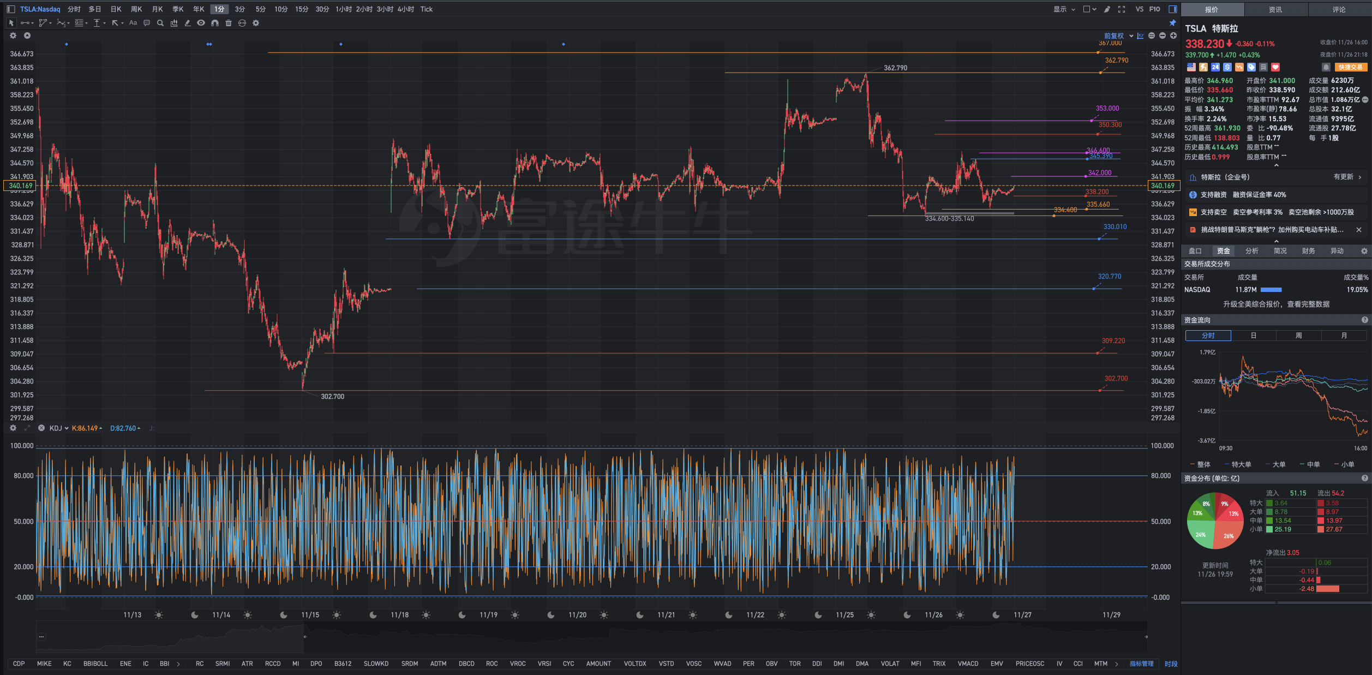Enter fullscreen chart mode
This screenshot has height=675, width=1372.
(1122, 9)
